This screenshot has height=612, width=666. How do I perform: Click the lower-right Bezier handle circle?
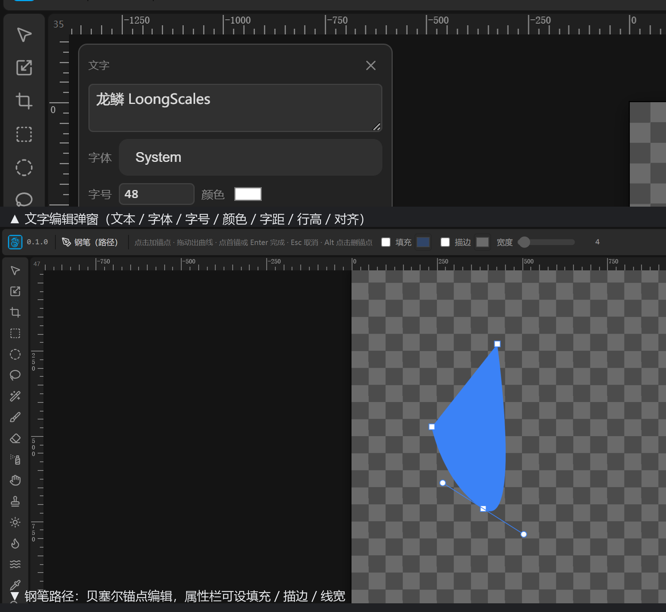(524, 534)
